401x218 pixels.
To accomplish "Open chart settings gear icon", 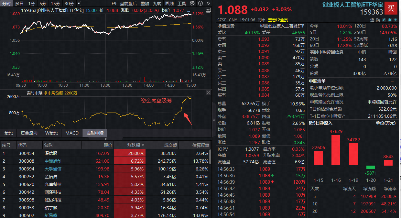I will (192, 4).
